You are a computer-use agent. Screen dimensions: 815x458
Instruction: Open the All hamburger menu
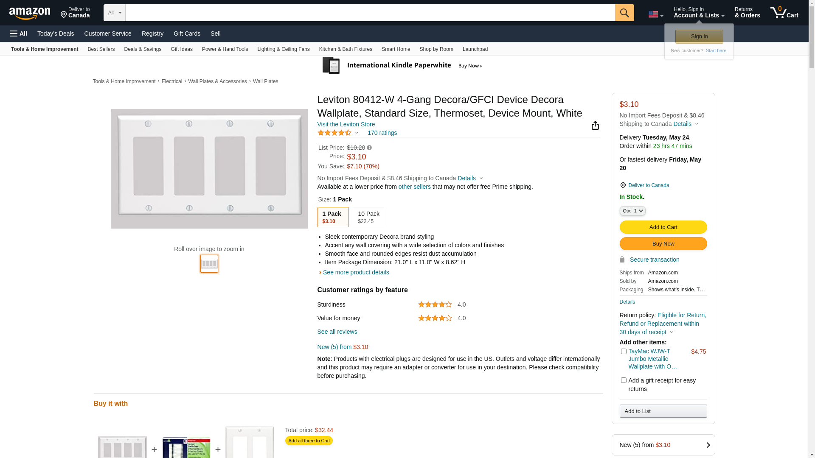click(x=19, y=34)
